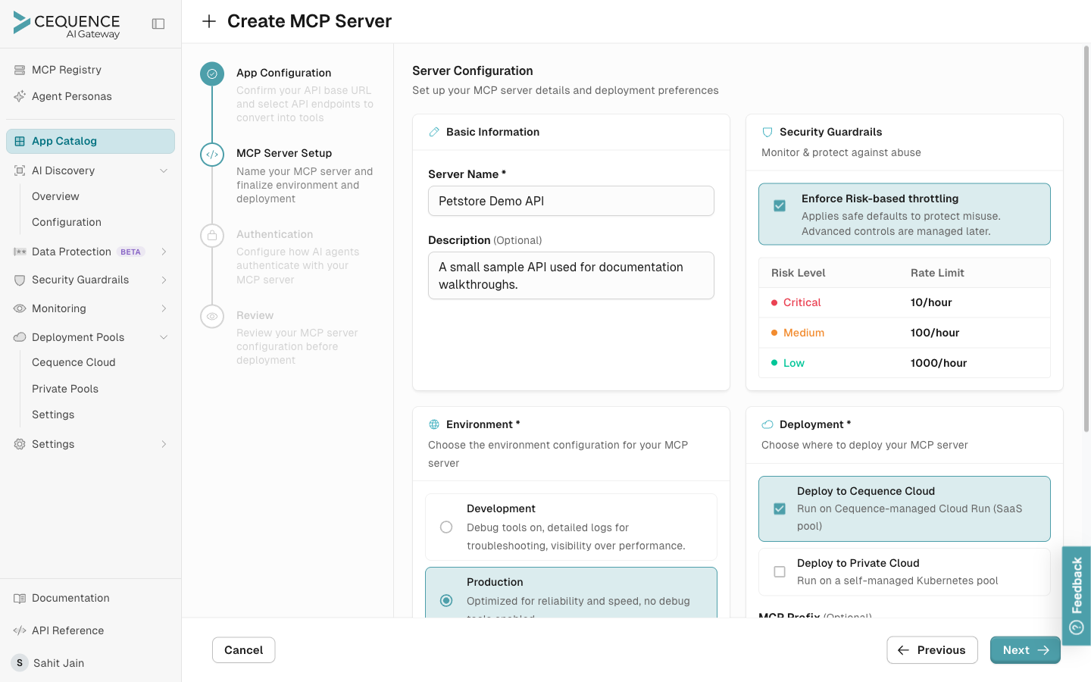Proceed with the Next button

pos(1025,650)
